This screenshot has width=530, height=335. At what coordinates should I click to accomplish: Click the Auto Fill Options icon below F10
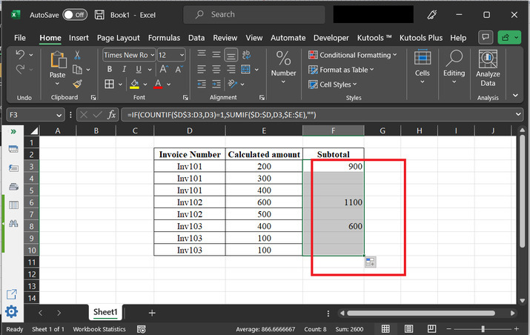[371, 262]
